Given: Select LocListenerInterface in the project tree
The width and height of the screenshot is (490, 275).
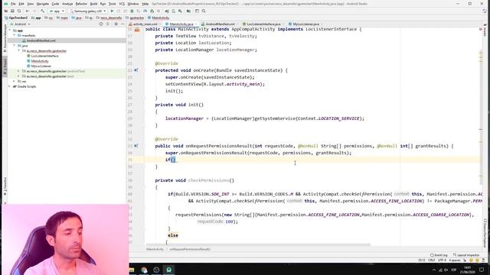Looking at the screenshot, I should (x=44, y=56).
